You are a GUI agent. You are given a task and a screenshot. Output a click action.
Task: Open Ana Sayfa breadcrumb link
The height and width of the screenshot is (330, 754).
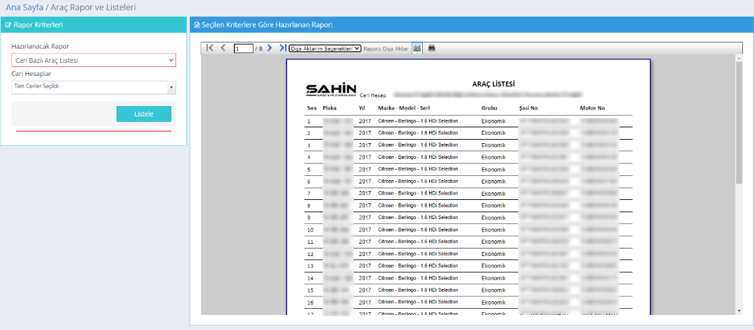point(25,8)
